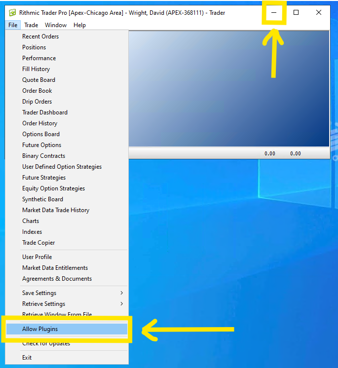Open Order History
The image size is (338, 368).
67,123
